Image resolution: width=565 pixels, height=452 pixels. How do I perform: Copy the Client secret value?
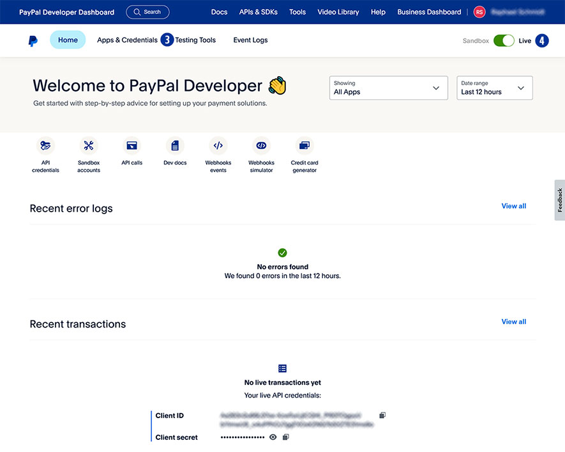286,437
